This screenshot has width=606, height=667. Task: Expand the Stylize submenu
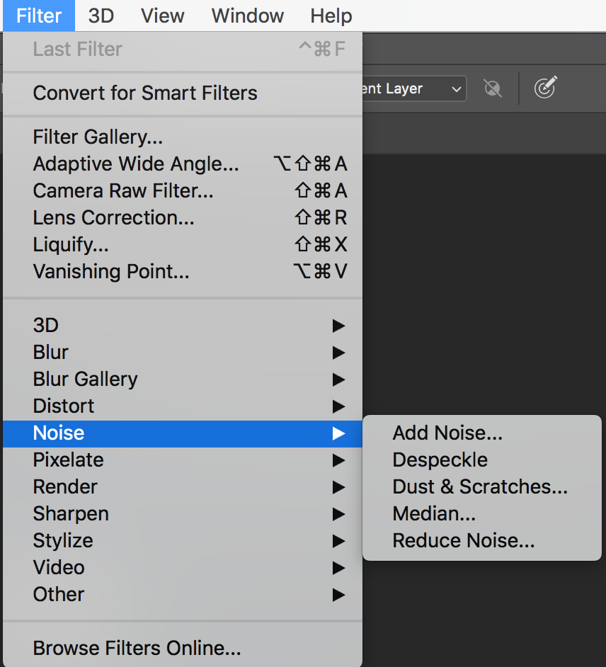183,541
